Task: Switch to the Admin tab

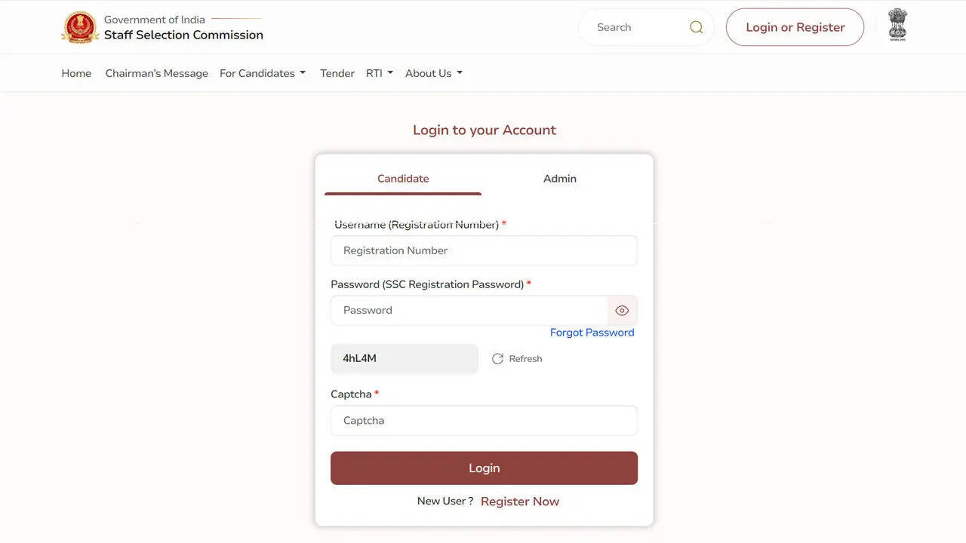Action: click(x=559, y=179)
